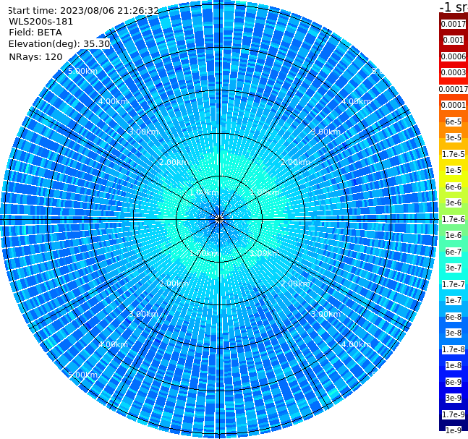Click the '1.7e-6' colorbar label

[x=454, y=219]
